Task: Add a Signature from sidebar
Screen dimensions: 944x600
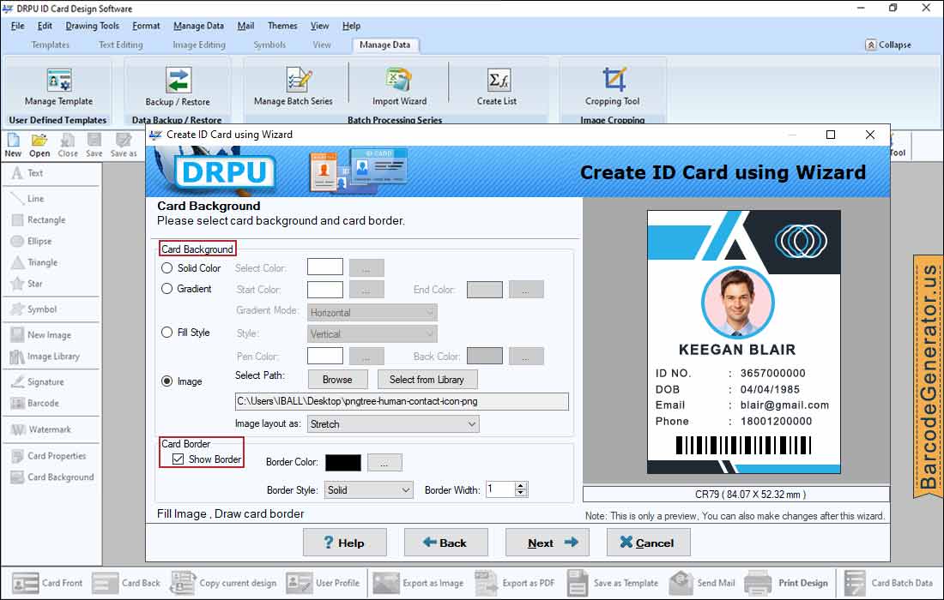Action: click(37, 382)
